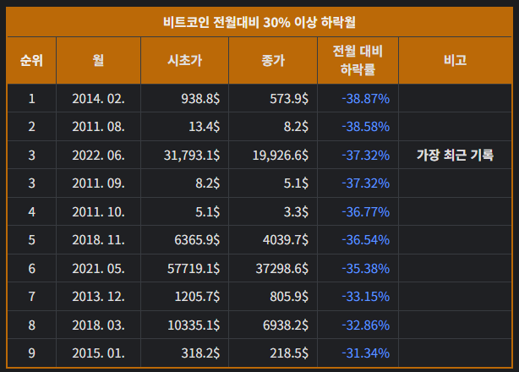519x372 pixels.
Task: Select the month cell '2021. 05.'
Action: coord(98,268)
